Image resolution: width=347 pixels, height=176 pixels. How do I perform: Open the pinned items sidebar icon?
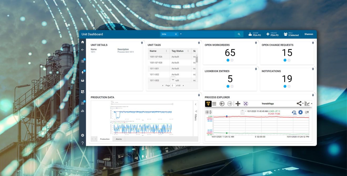83,72
